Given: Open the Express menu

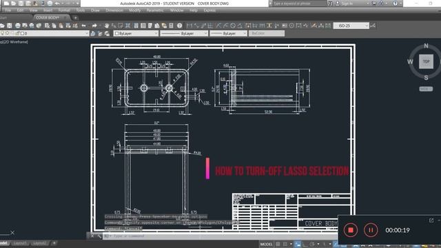Looking at the screenshot, I should click(209, 10).
